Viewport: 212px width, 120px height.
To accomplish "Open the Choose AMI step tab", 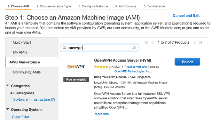I will pyautogui.click(x=18, y=6).
